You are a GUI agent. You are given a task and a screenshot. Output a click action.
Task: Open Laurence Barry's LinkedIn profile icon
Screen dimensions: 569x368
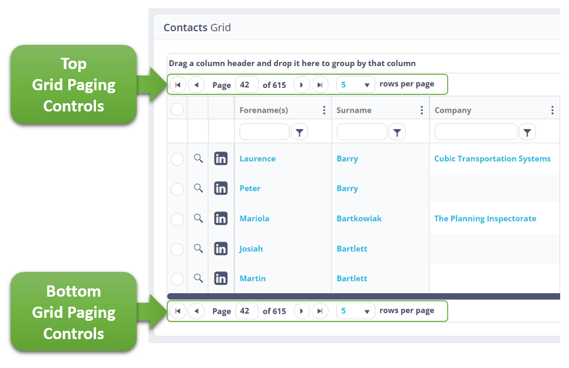[x=221, y=158]
